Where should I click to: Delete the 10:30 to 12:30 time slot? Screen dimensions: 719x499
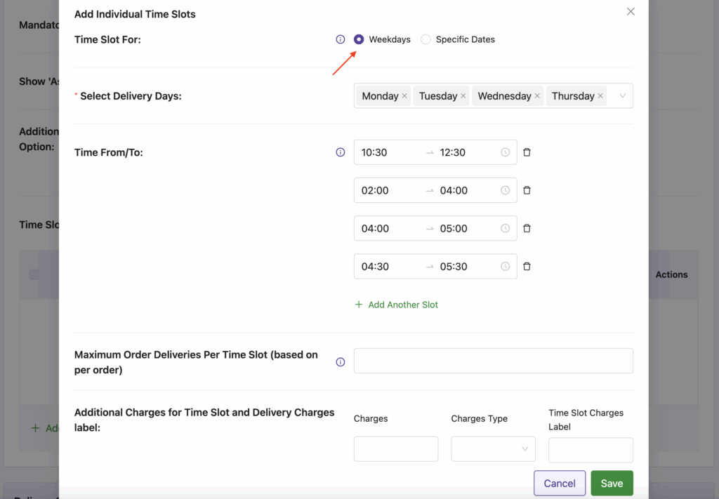tap(527, 152)
